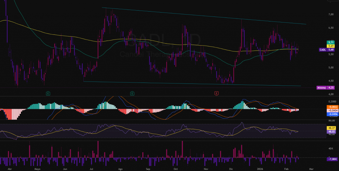Click the Mínimo label on the price axis

point(321,88)
